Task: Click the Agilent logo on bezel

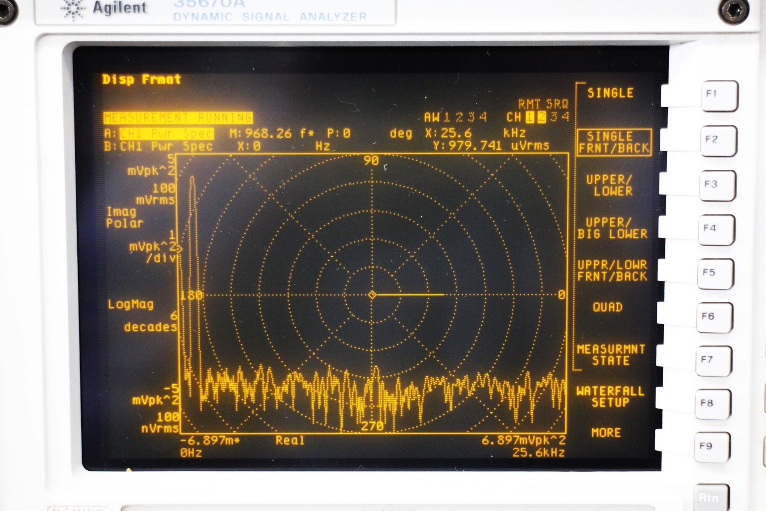Action: coord(105,9)
